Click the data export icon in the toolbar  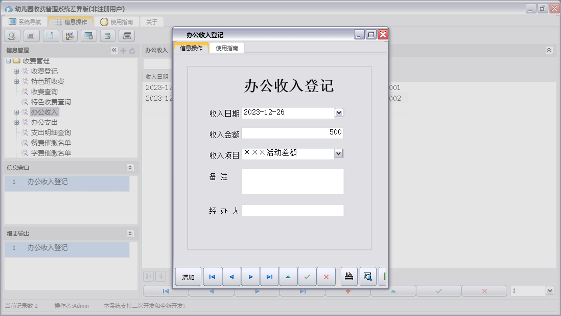108,36
